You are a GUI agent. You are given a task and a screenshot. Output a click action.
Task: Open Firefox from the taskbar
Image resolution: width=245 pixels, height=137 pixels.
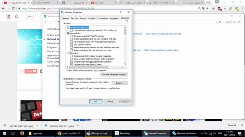pos(22,133)
